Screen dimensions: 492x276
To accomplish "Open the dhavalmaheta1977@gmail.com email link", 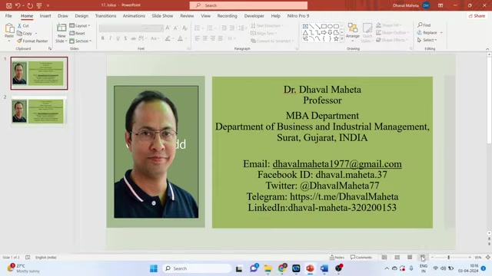I will (337, 163).
